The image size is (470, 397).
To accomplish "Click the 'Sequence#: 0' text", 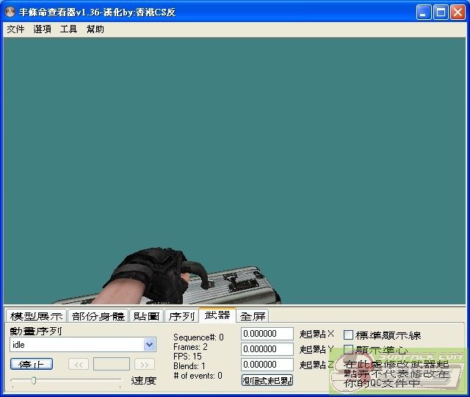I will pos(198,337).
